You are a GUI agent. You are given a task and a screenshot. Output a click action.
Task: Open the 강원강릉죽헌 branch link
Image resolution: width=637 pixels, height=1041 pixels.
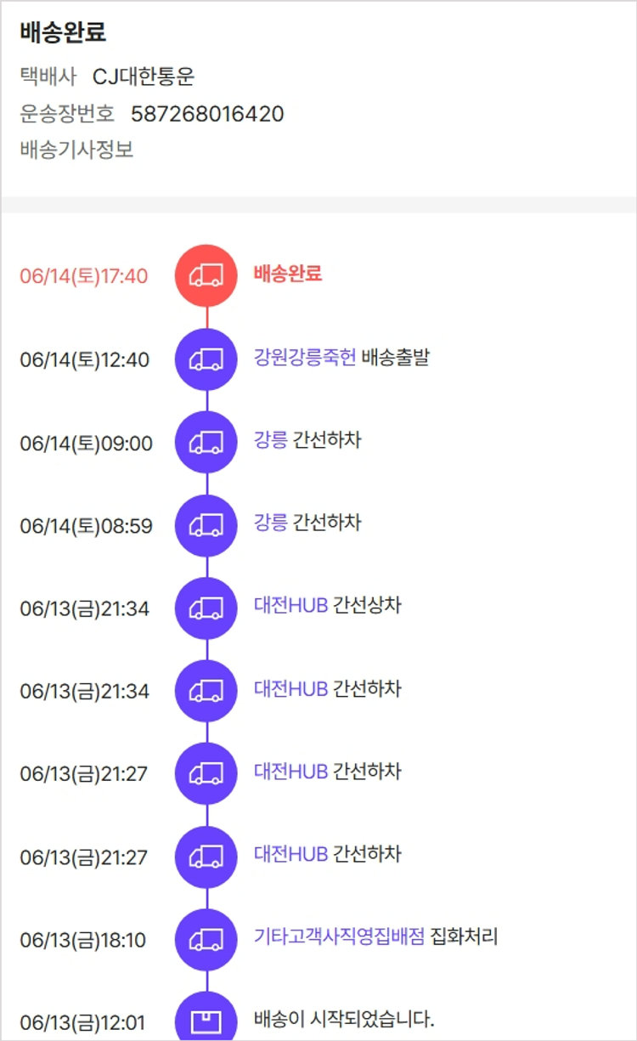[x=305, y=357]
